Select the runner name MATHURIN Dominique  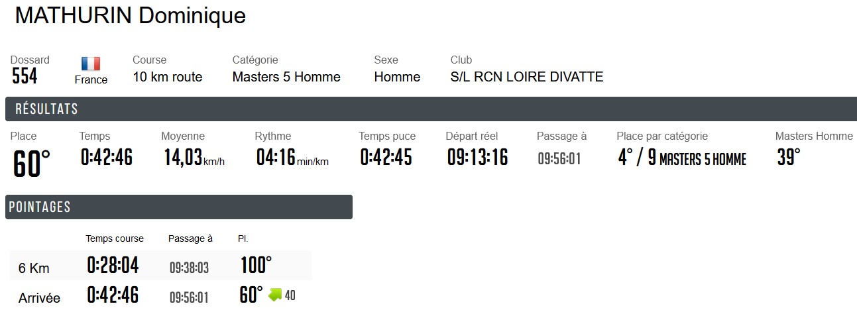click(130, 16)
